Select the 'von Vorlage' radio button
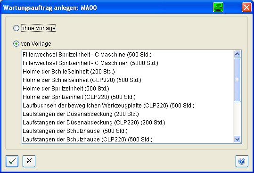The image size is (254, 173). click(x=16, y=43)
